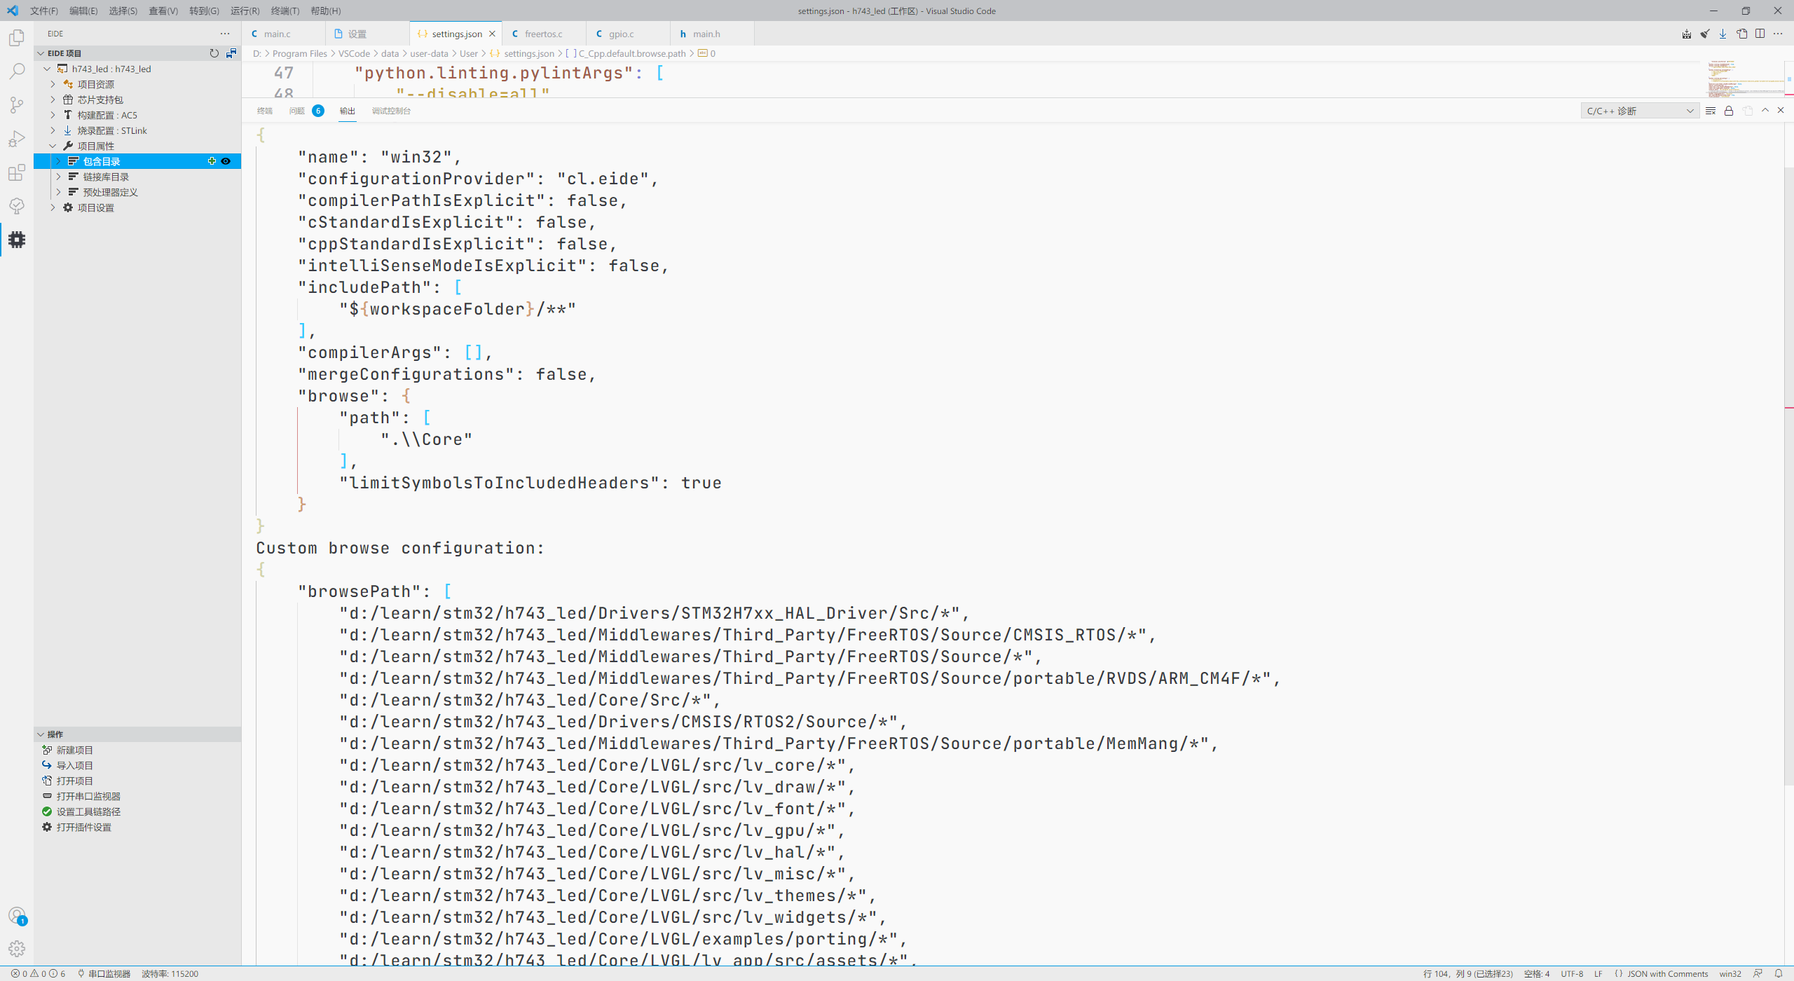The height and width of the screenshot is (981, 1794).
Task: Click the flash download arrow icon
Action: pos(1722,33)
